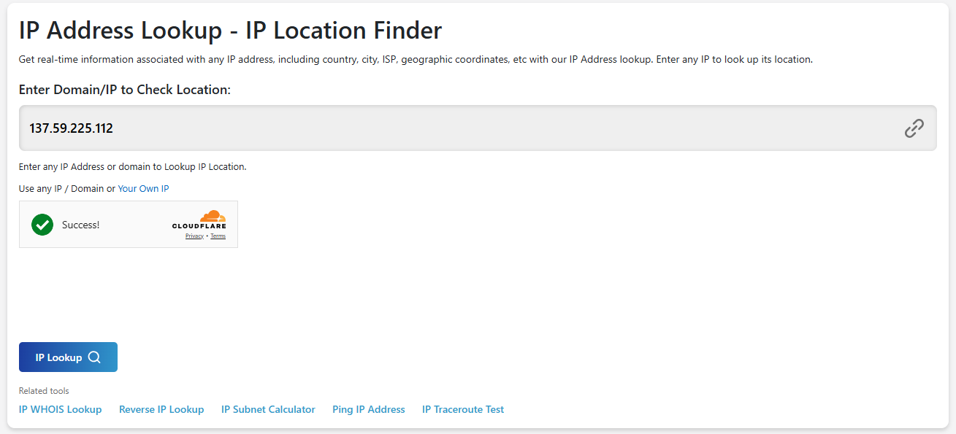Click the 'Related tools' label
Image resolution: width=956 pixels, height=434 pixels.
pos(44,391)
